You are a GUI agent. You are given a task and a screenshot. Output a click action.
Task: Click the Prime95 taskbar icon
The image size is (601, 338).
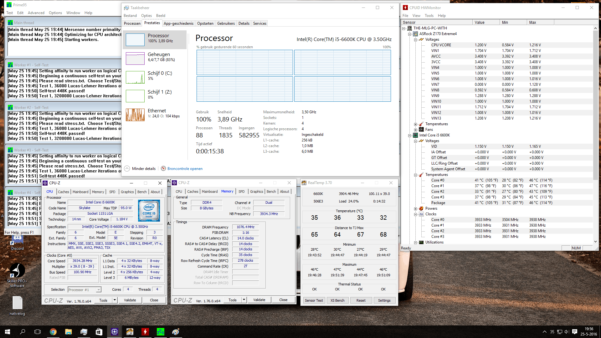[160, 332]
